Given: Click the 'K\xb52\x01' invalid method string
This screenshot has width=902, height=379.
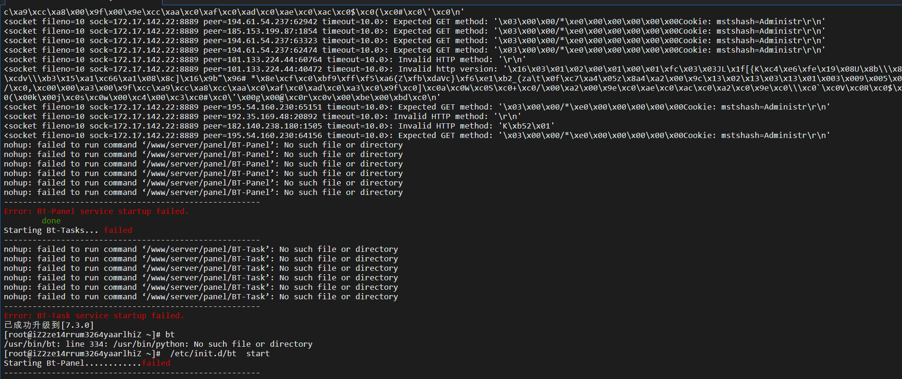Looking at the screenshot, I should (527, 126).
